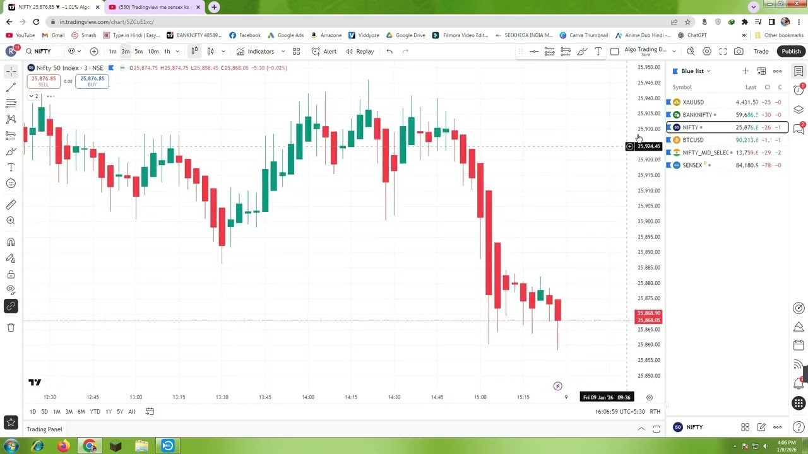This screenshot has height=454, width=808.
Task: Take a chart snapshot with the camera icon
Action: coord(739,51)
